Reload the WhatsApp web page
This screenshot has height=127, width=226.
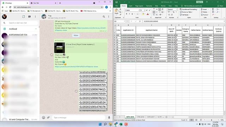pyautogui.click(x=10, y=7)
